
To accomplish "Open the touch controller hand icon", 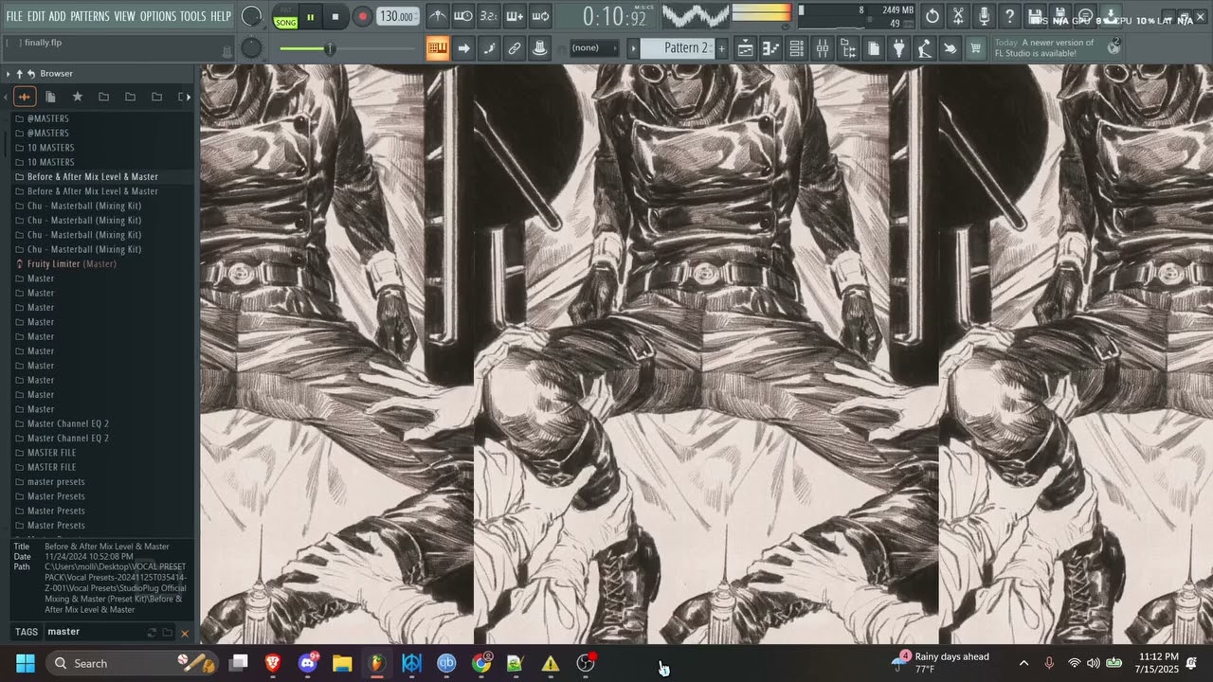I will pos(950,48).
